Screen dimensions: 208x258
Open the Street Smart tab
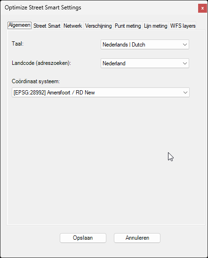(47, 26)
